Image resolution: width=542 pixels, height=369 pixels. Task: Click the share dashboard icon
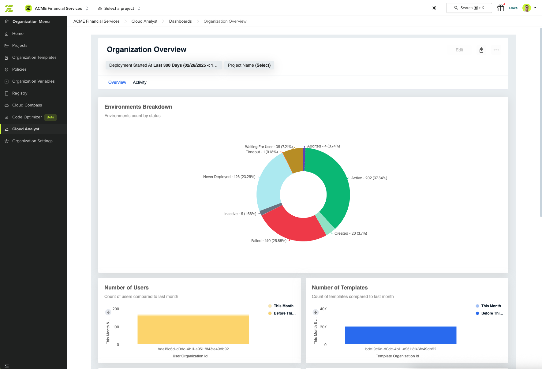(481, 50)
